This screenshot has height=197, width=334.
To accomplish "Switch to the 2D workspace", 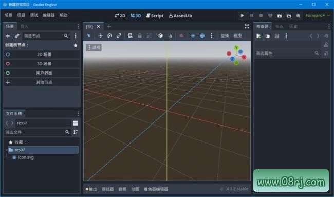I will coord(120,16).
